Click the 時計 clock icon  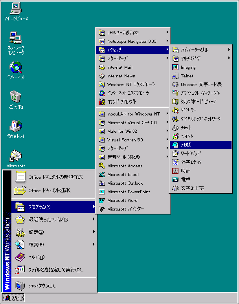tap(175, 170)
